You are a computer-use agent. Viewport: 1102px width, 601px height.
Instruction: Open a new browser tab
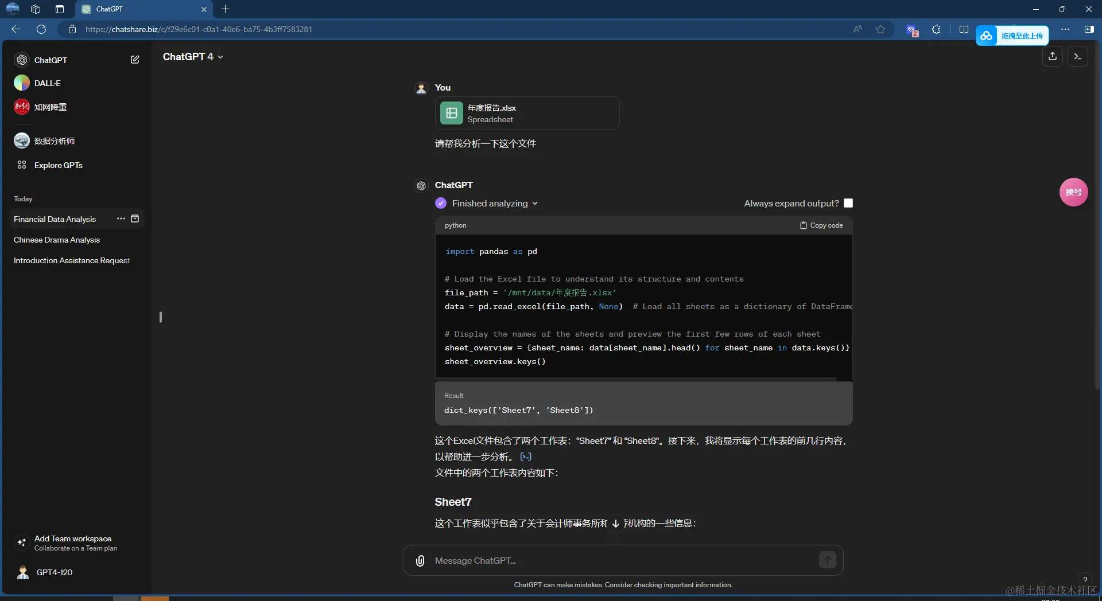[x=226, y=9]
